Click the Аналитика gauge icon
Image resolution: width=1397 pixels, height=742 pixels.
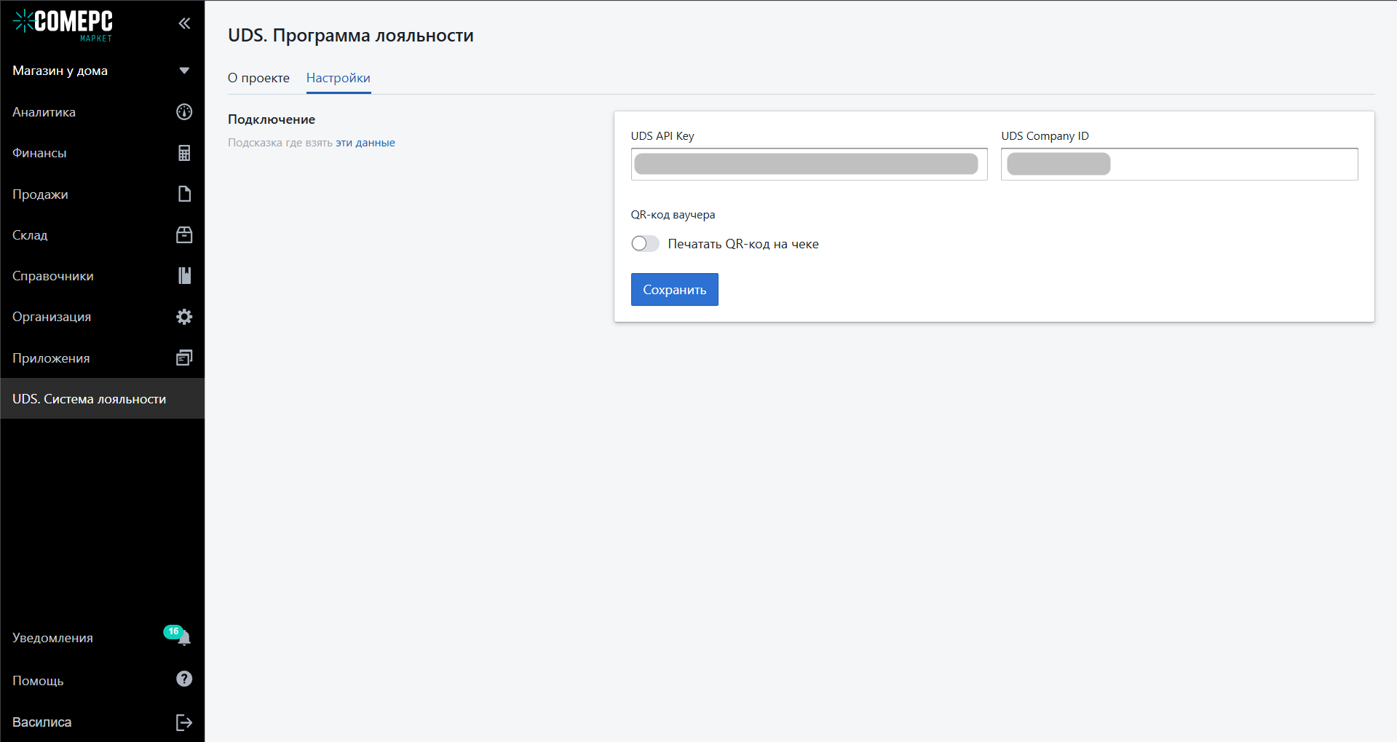(184, 111)
